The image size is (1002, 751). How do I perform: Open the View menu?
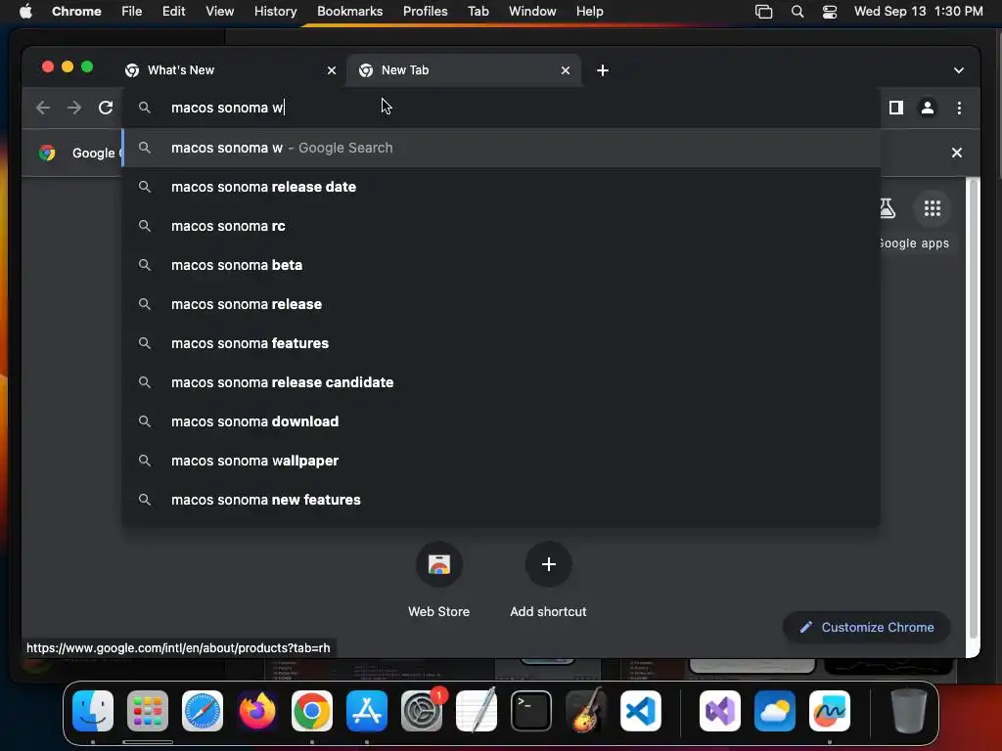pos(219,12)
